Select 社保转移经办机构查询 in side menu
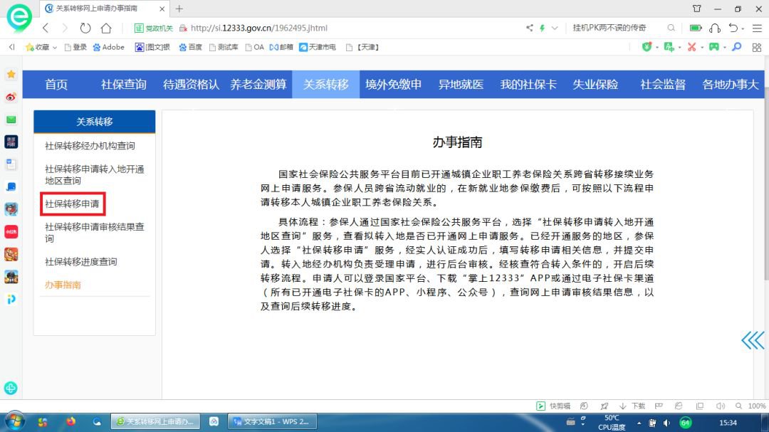 [x=90, y=146]
